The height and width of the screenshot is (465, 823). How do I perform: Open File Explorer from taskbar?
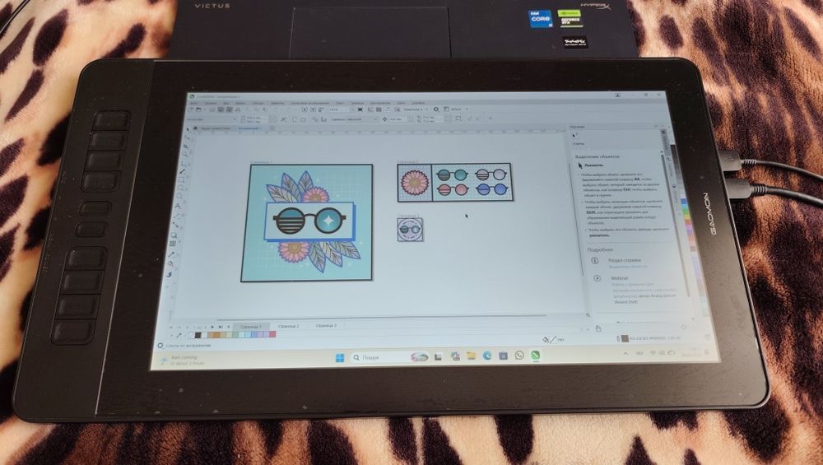471,356
